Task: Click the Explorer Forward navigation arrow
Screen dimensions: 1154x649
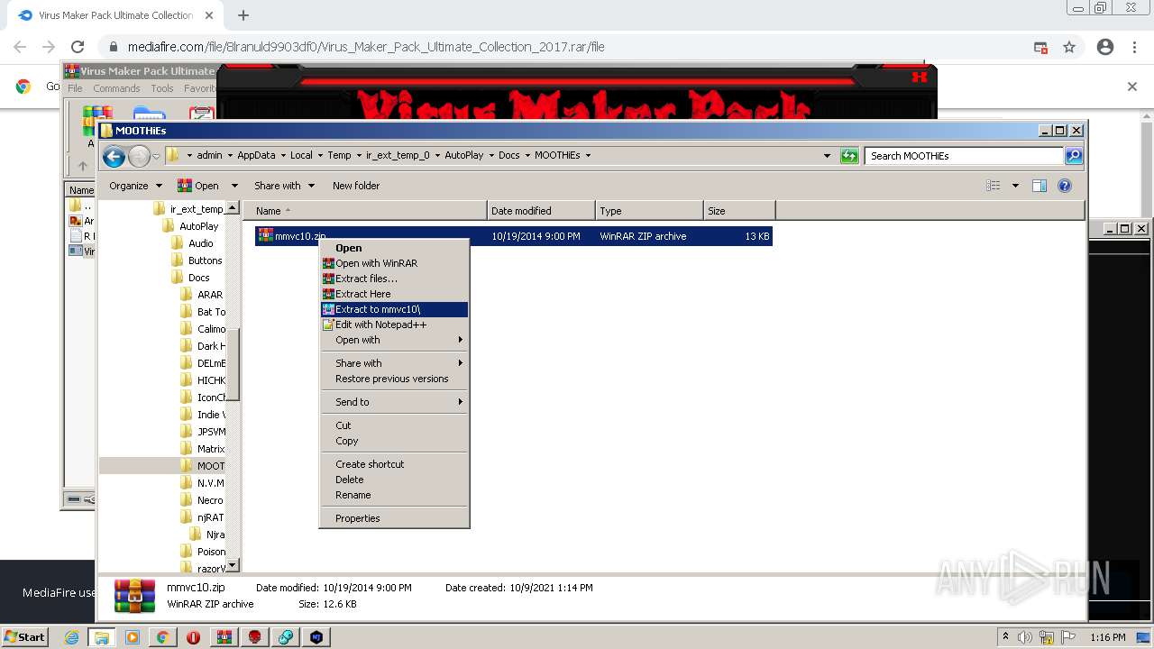Action: click(139, 157)
